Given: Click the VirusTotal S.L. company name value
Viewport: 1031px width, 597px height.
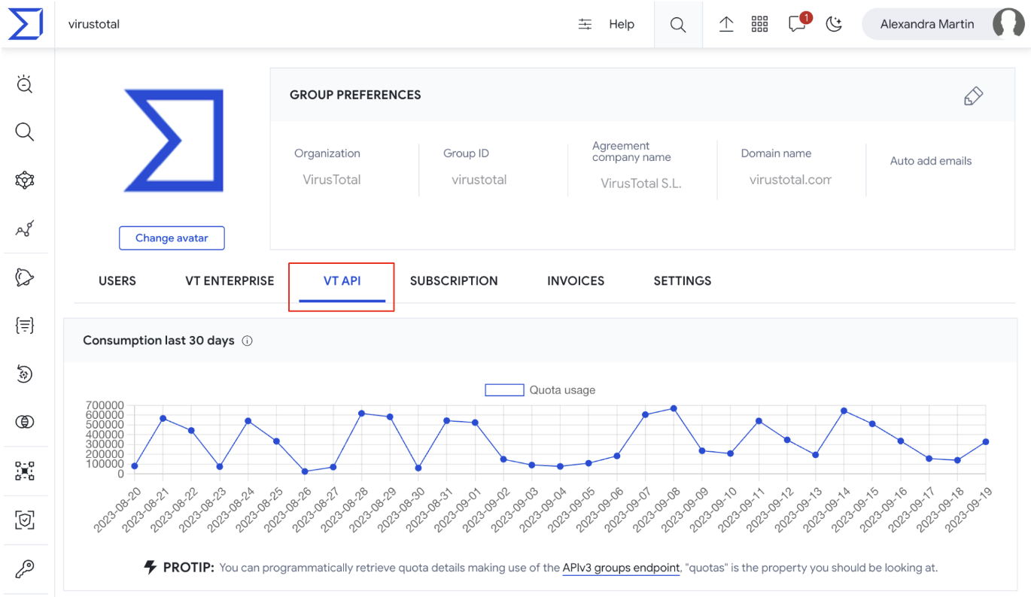Looking at the screenshot, I should pos(641,183).
